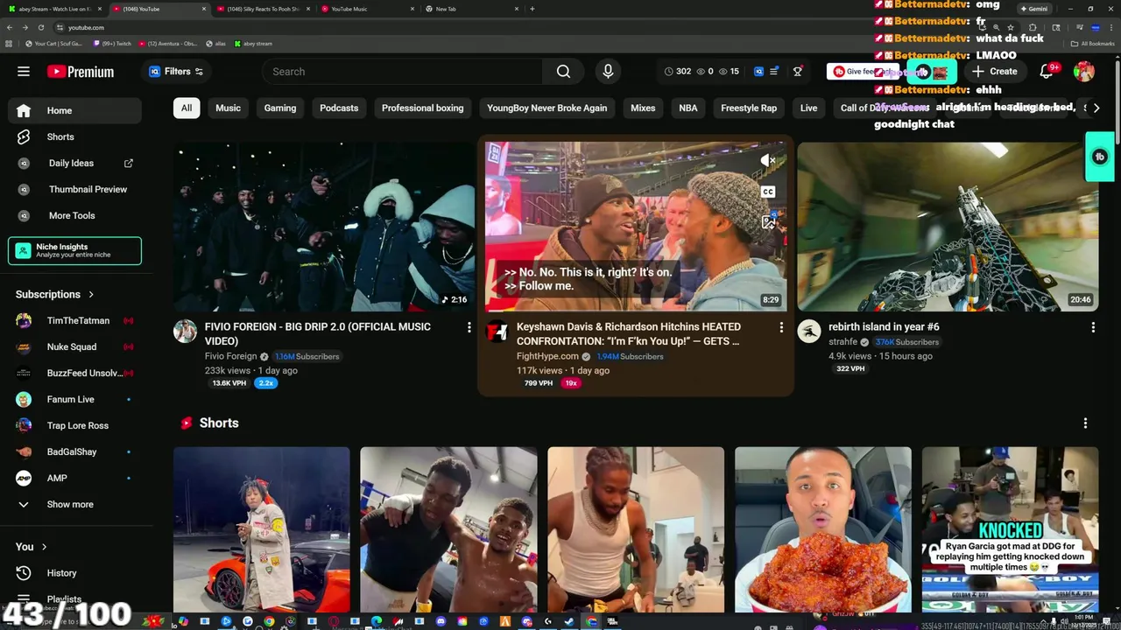1121x630 pixels.
Task: Open the hamburger guide menu
Action: click(x=24, y=72)
